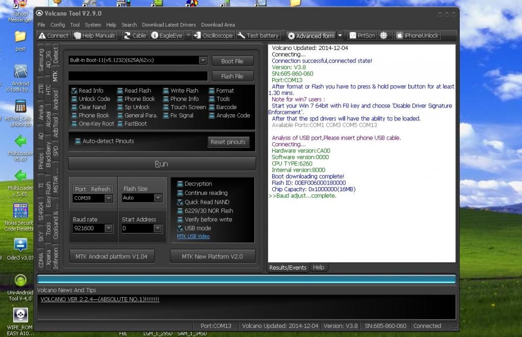The height and width of the screenshot is (337, 522).
Task: Switch to the SPD vertical tab
Action: pyautogui.click(x=56, y=151)
